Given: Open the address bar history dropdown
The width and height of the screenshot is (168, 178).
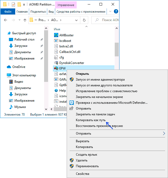Looking at the screenshot, I should coord(76,20).
